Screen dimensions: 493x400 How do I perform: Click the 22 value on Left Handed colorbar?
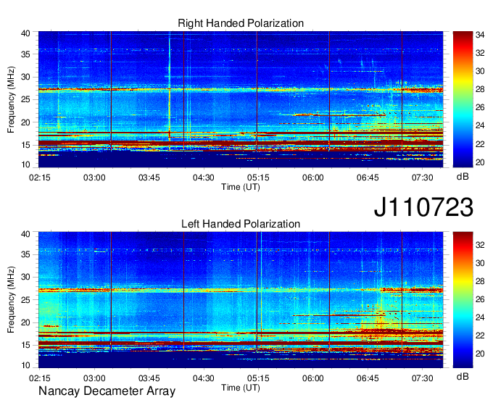480,336
